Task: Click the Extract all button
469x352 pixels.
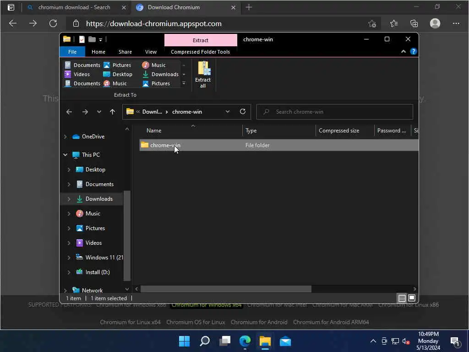Action: [203, 75]
